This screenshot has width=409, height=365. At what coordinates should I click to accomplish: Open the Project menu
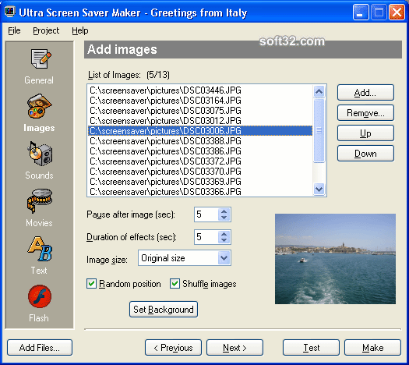point(46,30)
